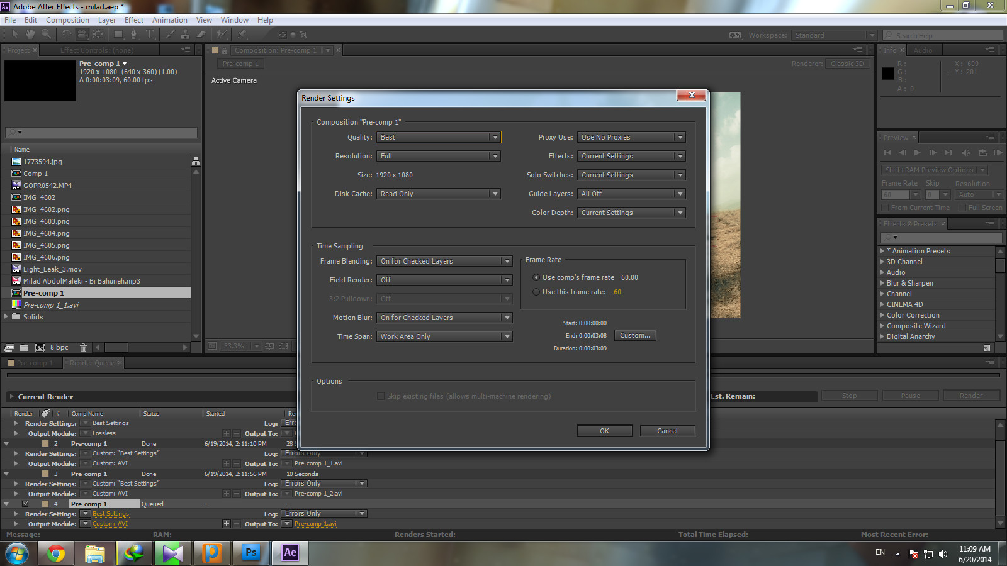
Task: Click the mute audio speaker icon in Preview
Action: tap(965, 152)
